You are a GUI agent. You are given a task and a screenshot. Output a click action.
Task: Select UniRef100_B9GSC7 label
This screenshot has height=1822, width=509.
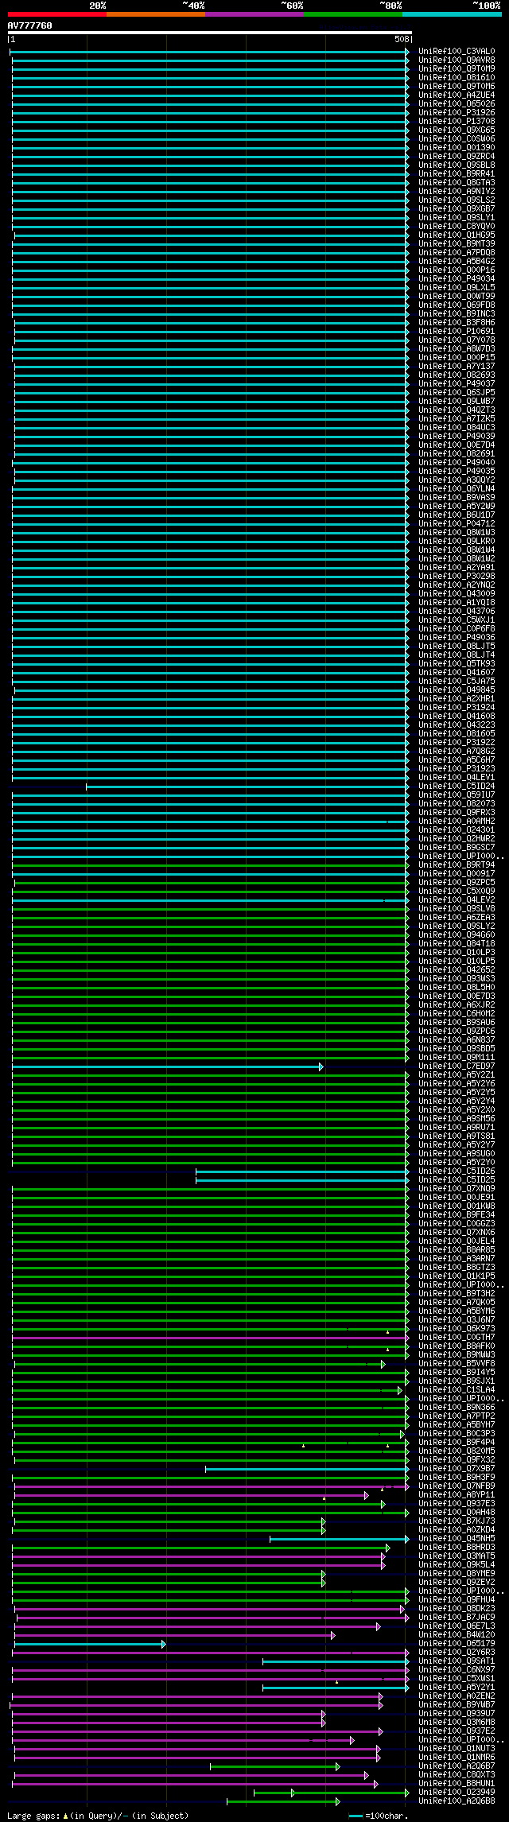click(457, 847)
